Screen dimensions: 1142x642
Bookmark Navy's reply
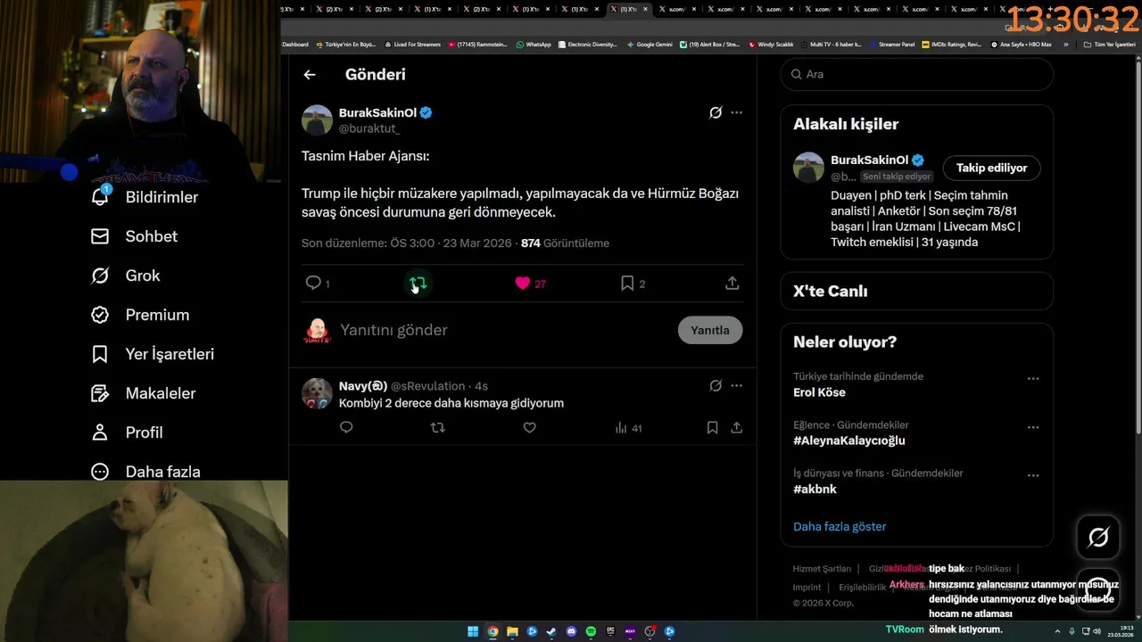click(712, 427)
